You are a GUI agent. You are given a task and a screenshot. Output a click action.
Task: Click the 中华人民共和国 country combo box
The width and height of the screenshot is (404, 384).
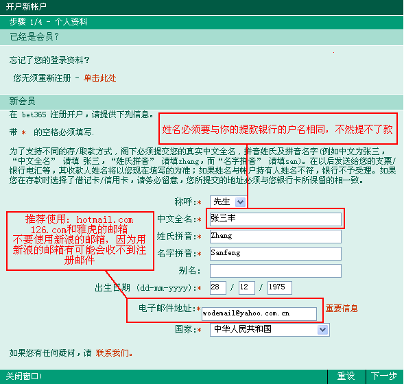pos(270,330)
